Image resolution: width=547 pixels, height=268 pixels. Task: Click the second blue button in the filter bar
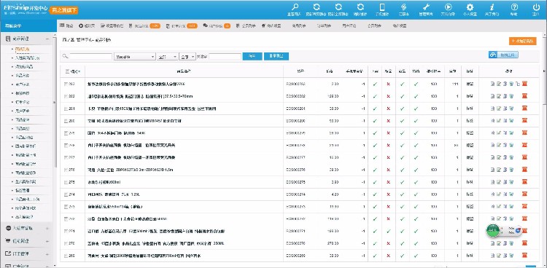276,57
